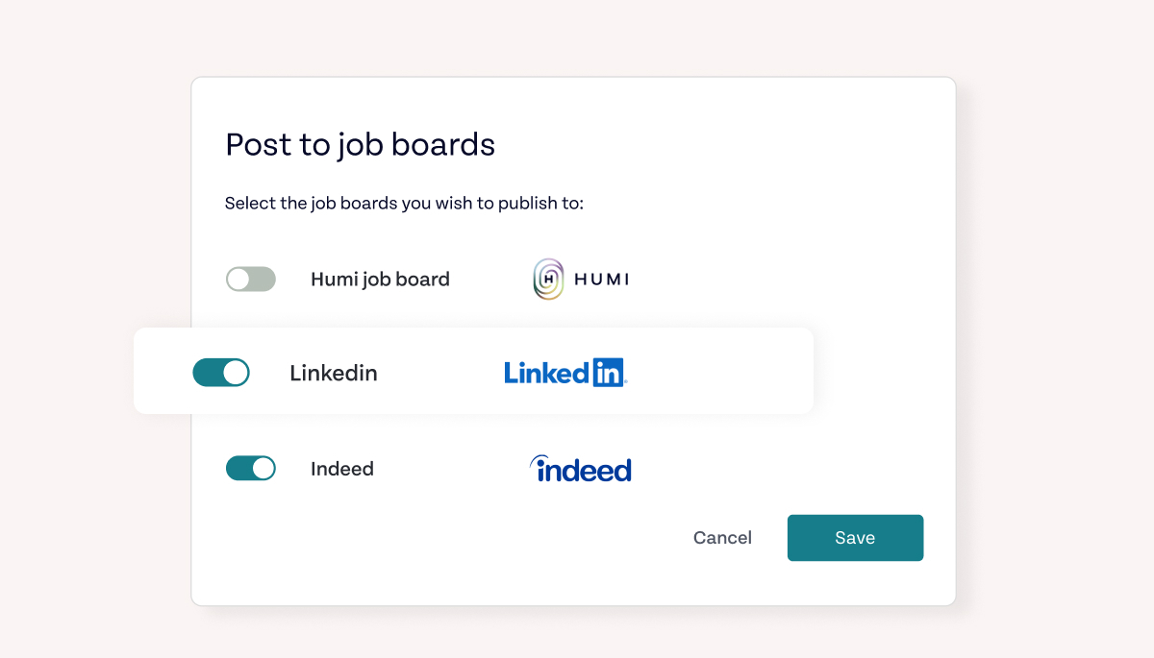Click the Save button
This screenshot has height=658, width=1154.
(x=855, y=538)
